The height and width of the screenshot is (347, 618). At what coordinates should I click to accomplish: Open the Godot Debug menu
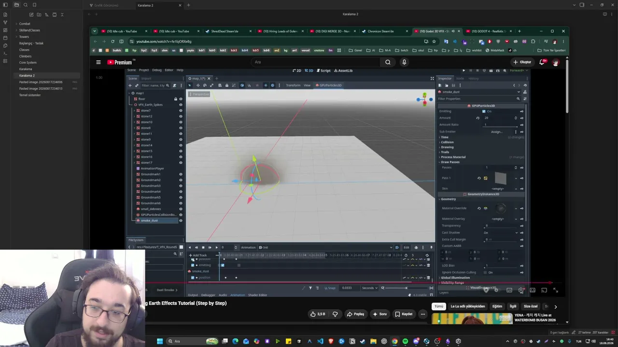157,70
